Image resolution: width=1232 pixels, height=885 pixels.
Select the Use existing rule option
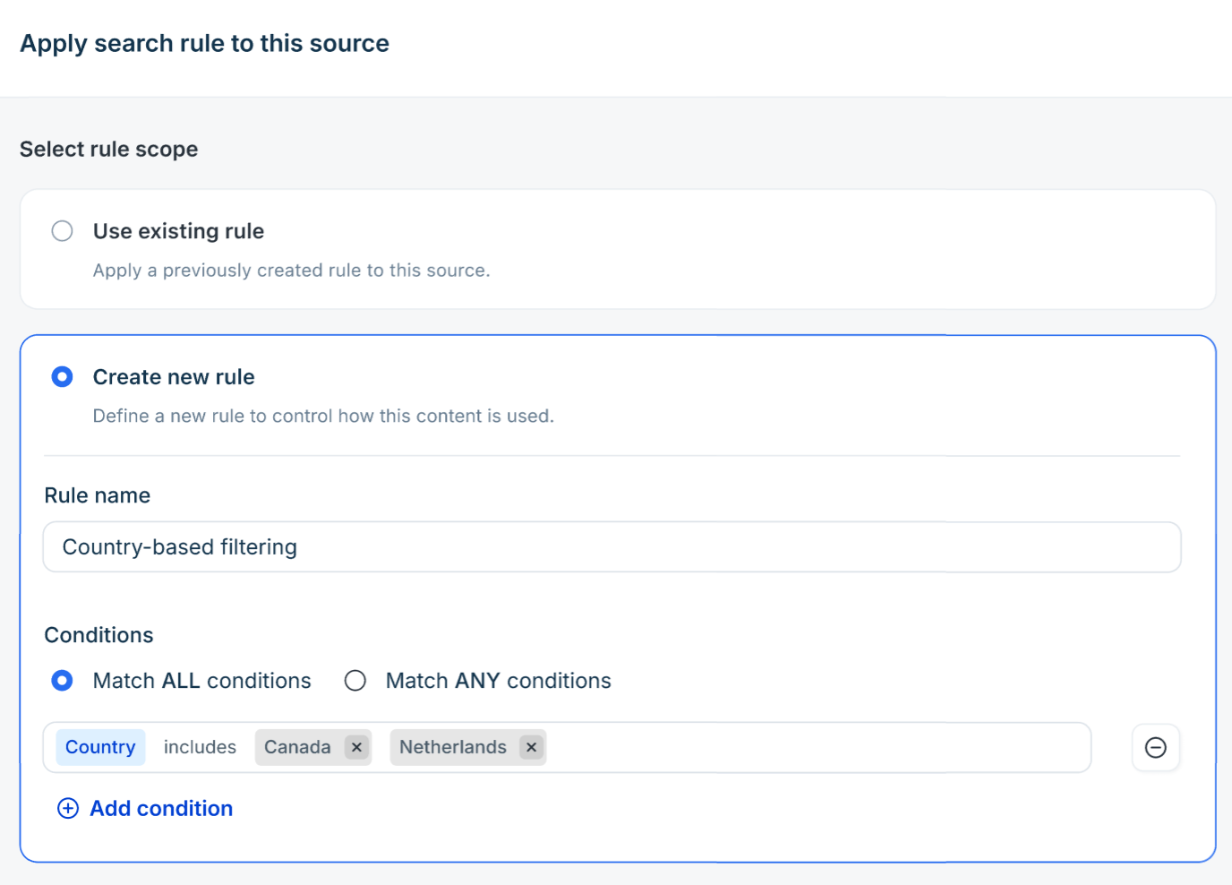[62, 231]
